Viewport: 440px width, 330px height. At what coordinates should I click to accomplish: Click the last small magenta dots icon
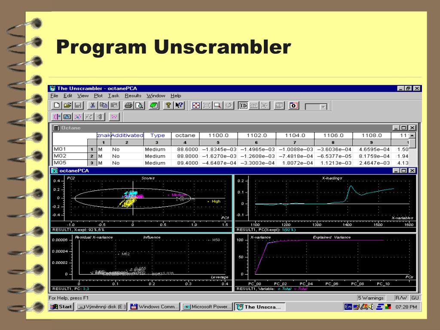114,116
